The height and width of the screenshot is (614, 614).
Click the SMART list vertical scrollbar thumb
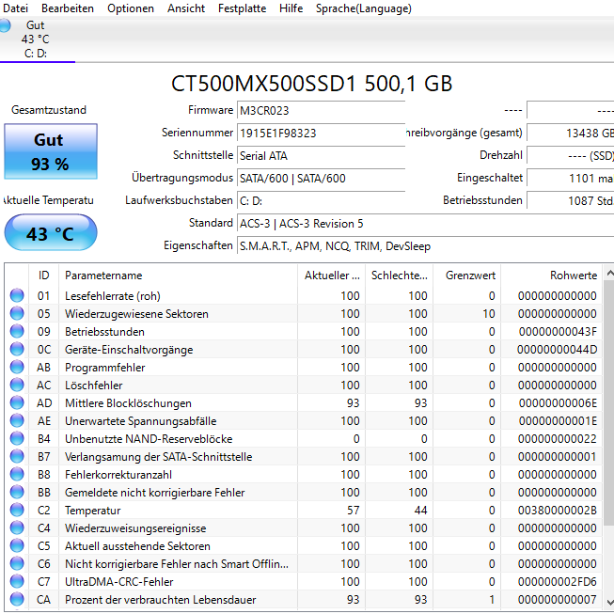click(609, 403)
